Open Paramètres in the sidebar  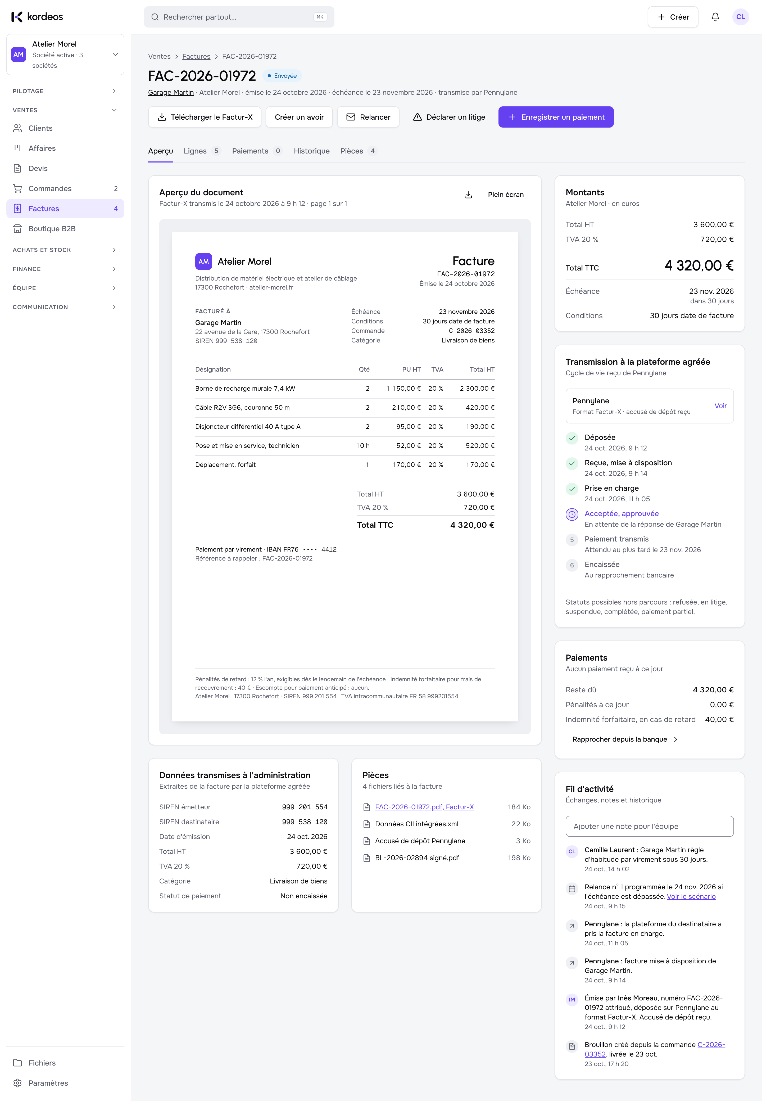click(65, 1083)
